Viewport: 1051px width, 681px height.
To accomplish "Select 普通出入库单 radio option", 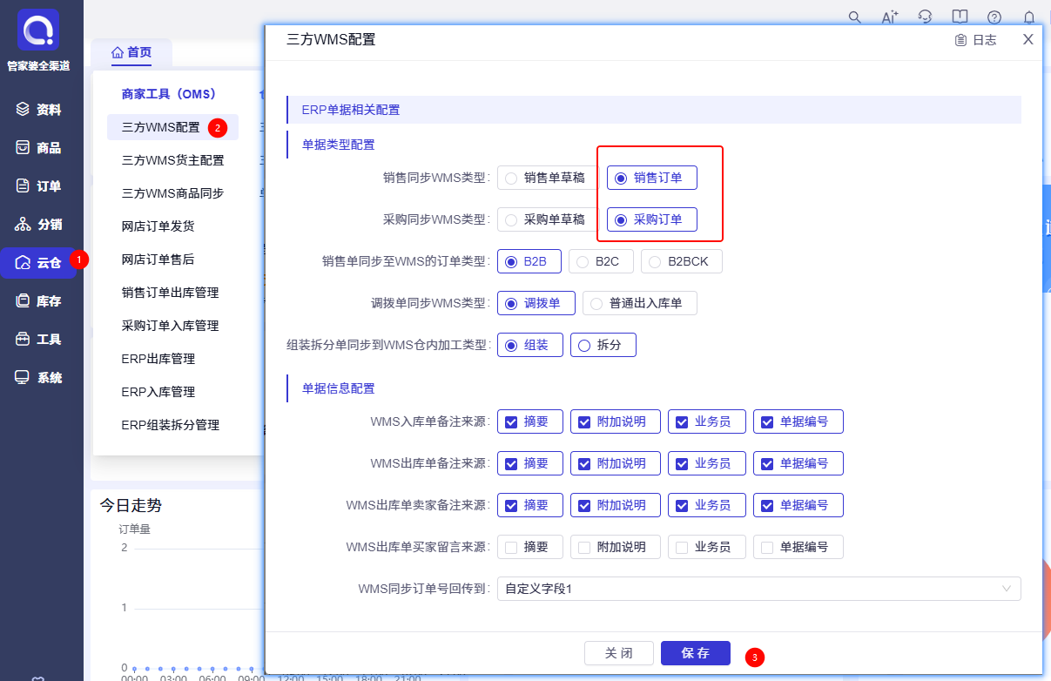I will pyautogui.click(x=640, y=303).
